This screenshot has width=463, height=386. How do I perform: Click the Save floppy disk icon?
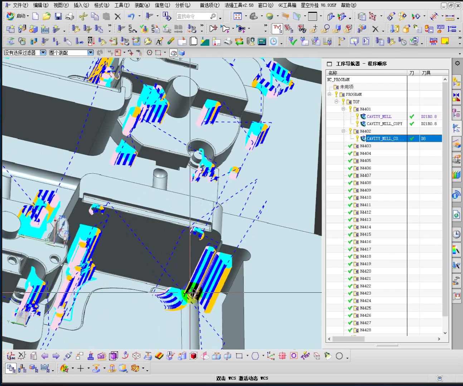(x=58, y=16)
